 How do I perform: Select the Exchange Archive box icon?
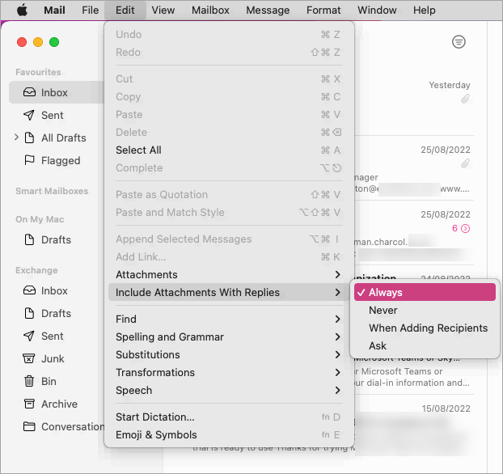(29, 404)
